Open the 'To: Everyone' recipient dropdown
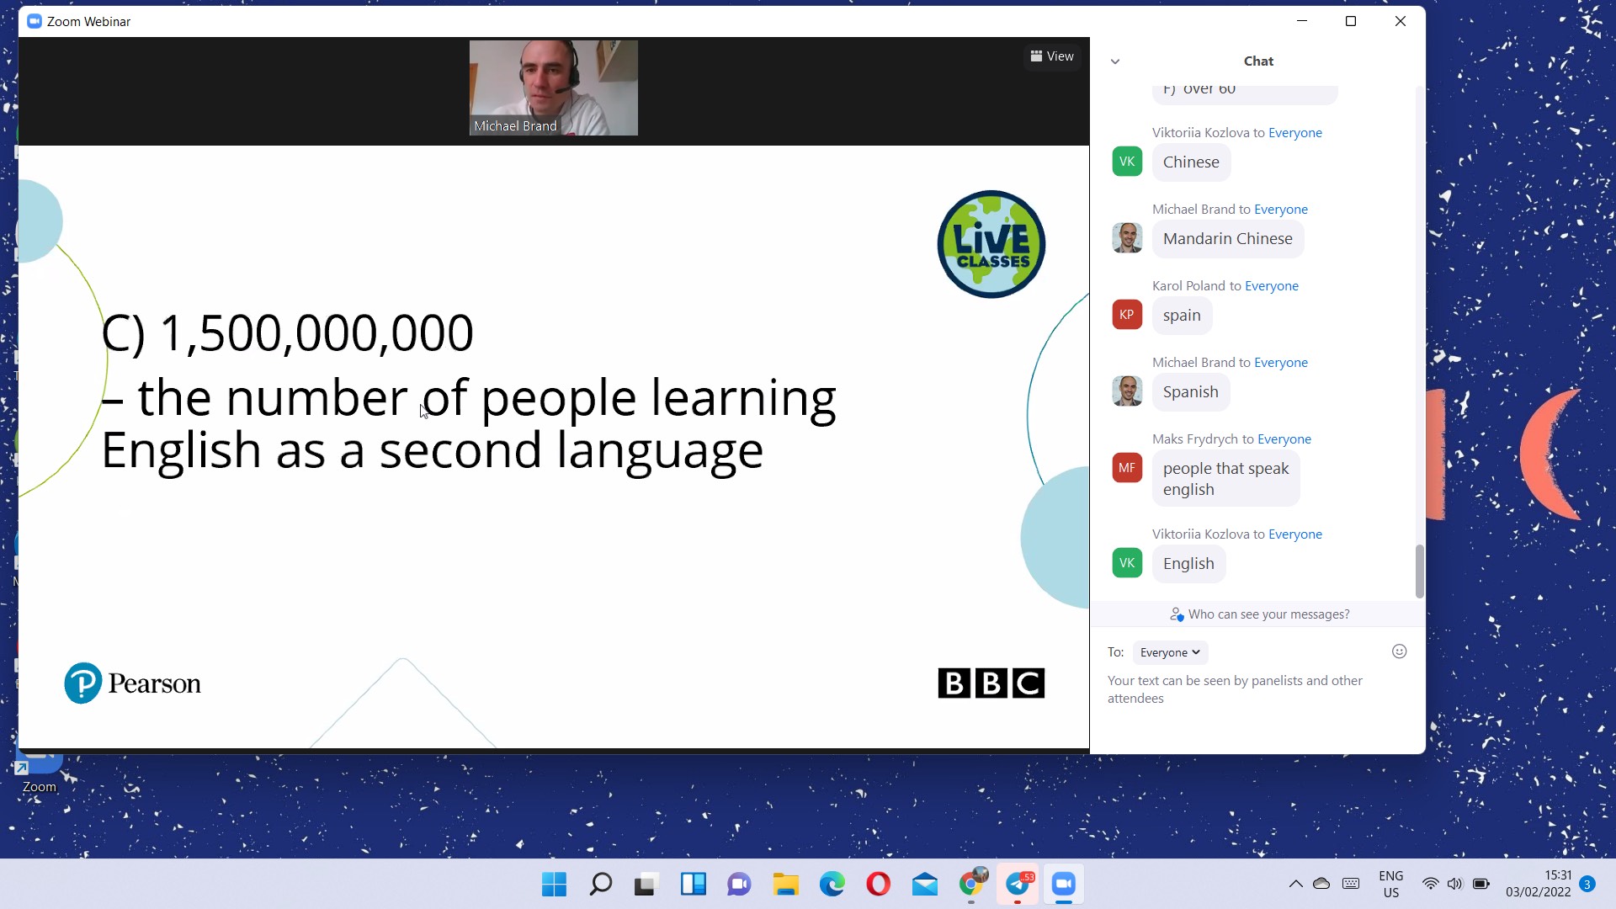Screen dimensions: 1616x909 point(1170,652)
